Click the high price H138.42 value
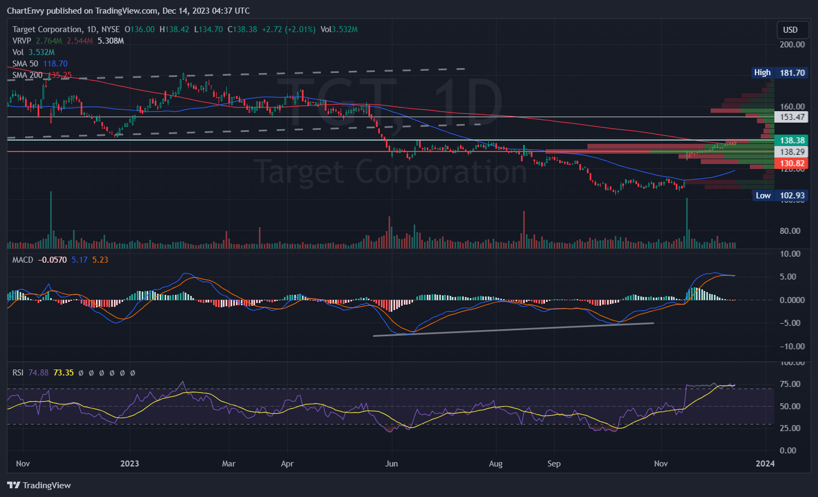This screenshot has width=818, height=497. [x=174, y=29]
